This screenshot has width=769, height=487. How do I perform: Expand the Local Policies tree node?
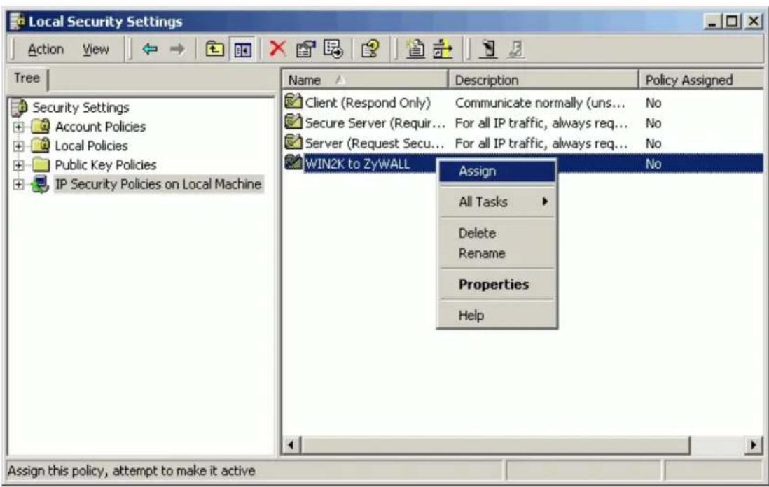(18, 146)
